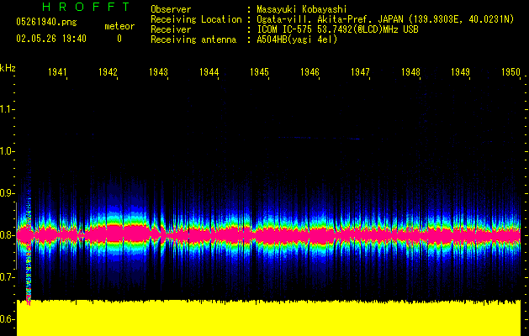Click the date stamp 02.05.26 19:40
Viewport: 529px width, 336px height.
(51, 39)
